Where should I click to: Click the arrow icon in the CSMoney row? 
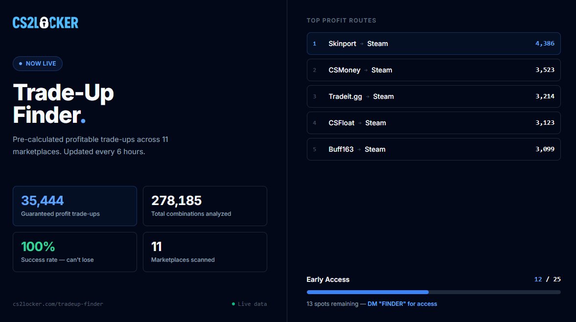coord(366,70)
